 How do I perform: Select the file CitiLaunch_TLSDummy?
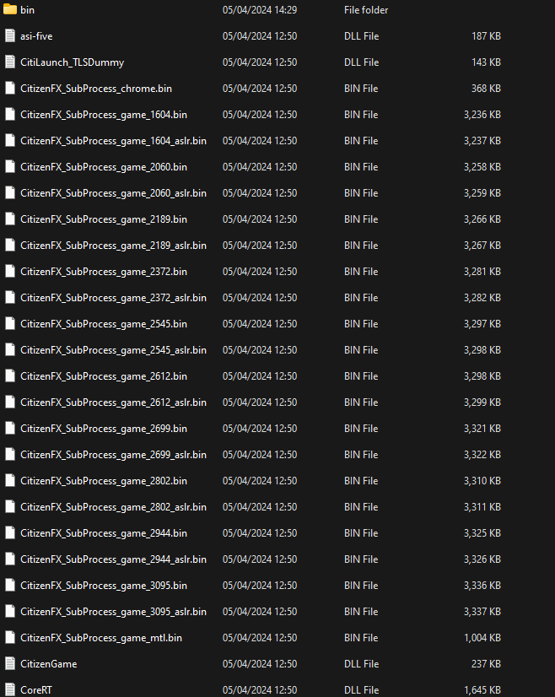tap(72, 62)
